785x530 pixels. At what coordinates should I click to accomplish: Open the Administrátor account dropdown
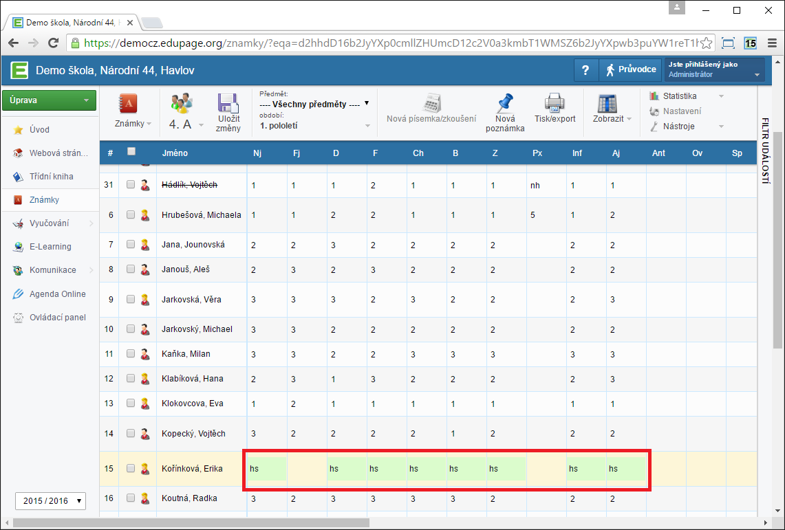pos(714,70)
